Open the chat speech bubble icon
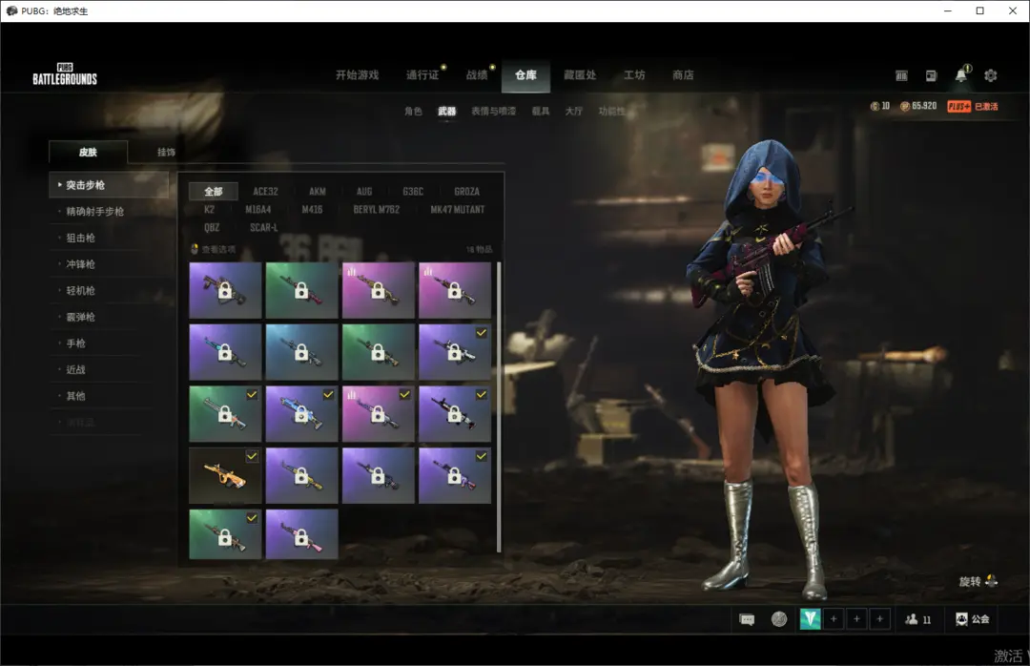This screenshot has width=1030, height=666. (747, 619)
